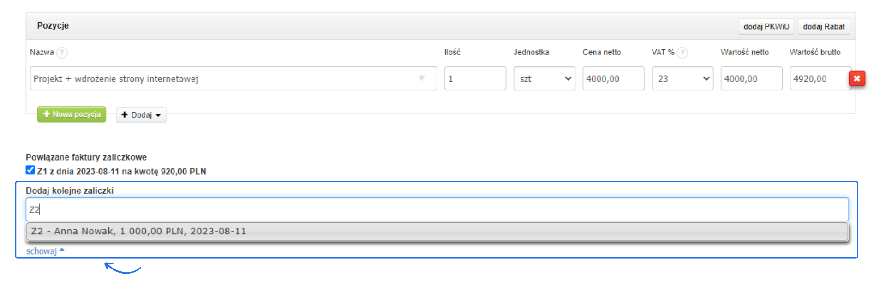
Task: Click the schowaj link to collapse
Action: (41, 251)
